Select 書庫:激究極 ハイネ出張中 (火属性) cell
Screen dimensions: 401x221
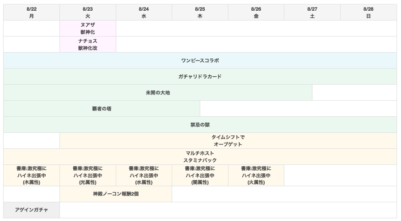coord(256,176)
